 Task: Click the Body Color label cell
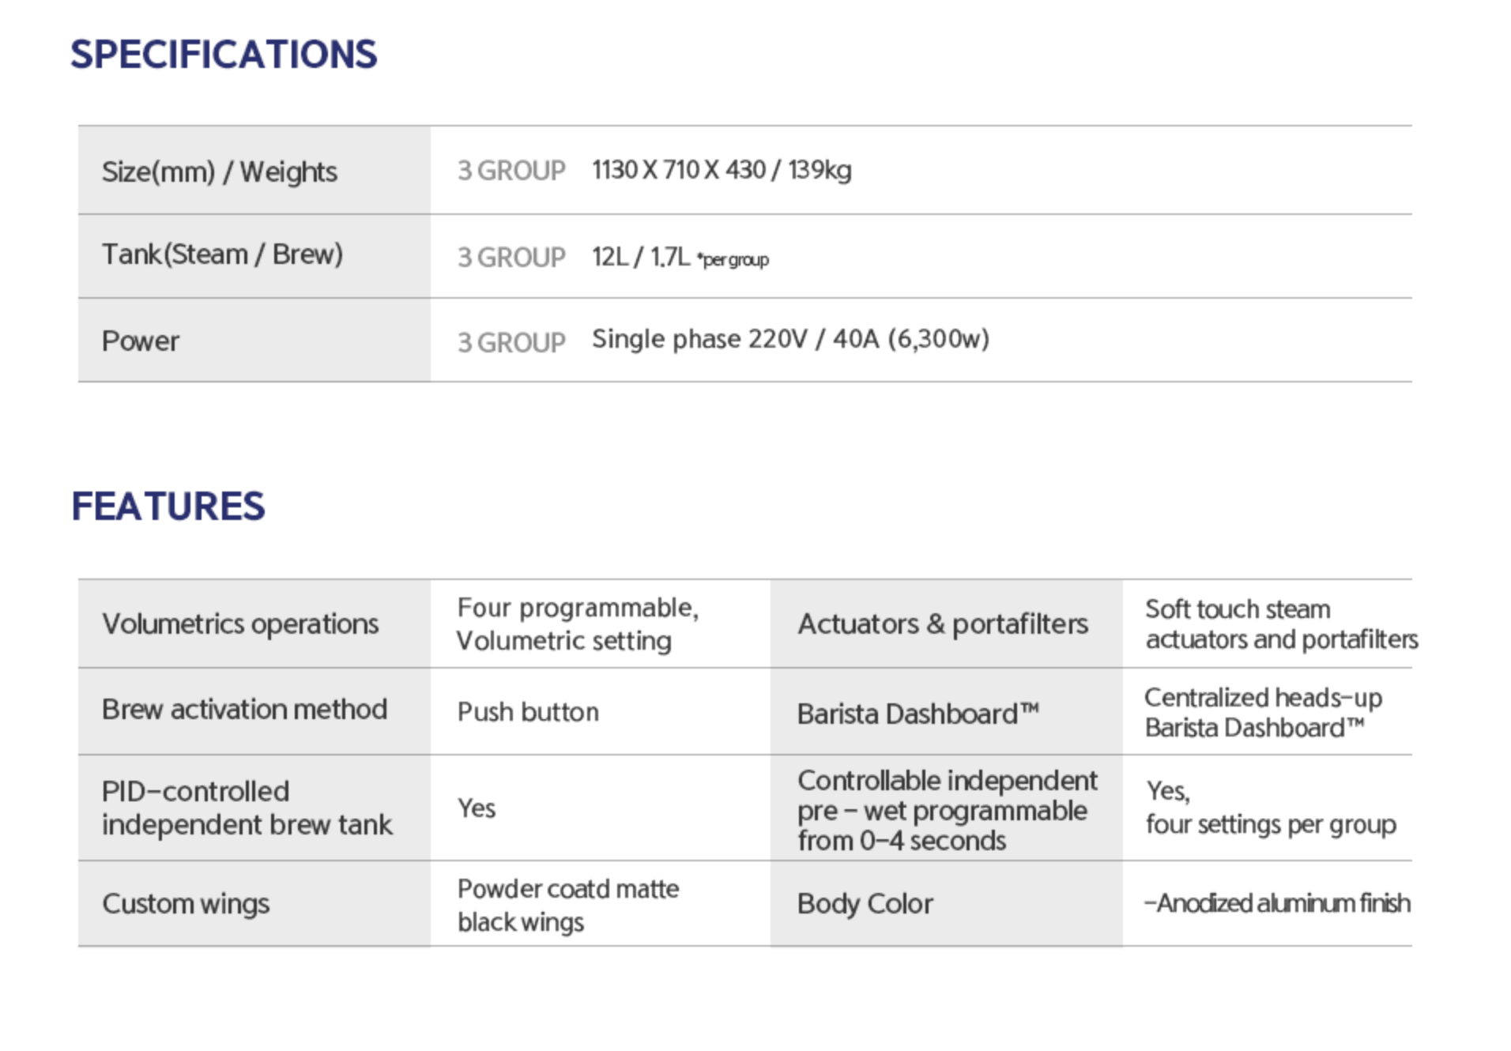coord(865,903)
